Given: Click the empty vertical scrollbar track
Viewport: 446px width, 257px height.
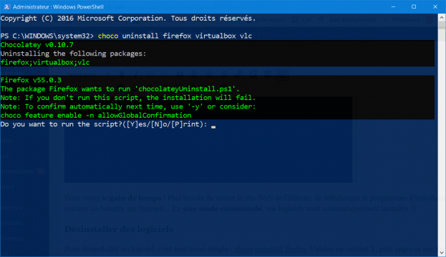Looking at the screenshot, I should (x=442, y=139).
